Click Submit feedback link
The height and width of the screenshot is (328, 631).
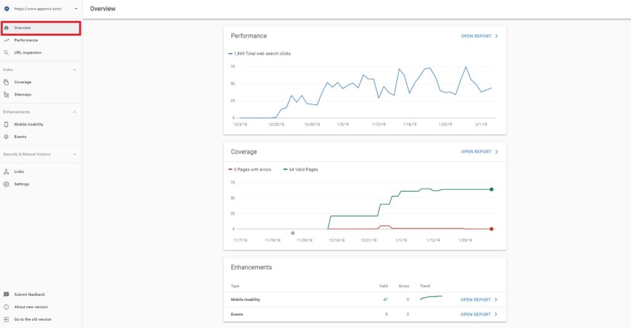30,295
